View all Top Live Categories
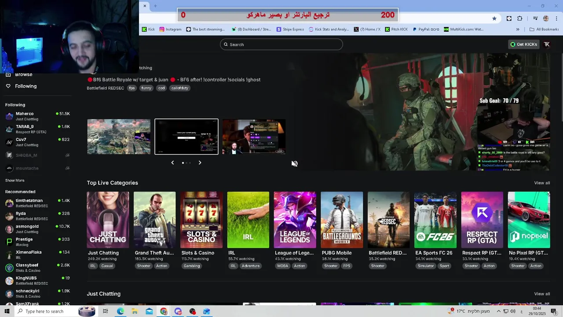 (x=542, y=183)
